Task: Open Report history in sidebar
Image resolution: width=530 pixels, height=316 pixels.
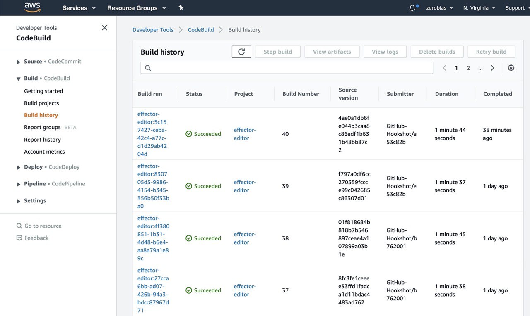Action: (42, 140)
